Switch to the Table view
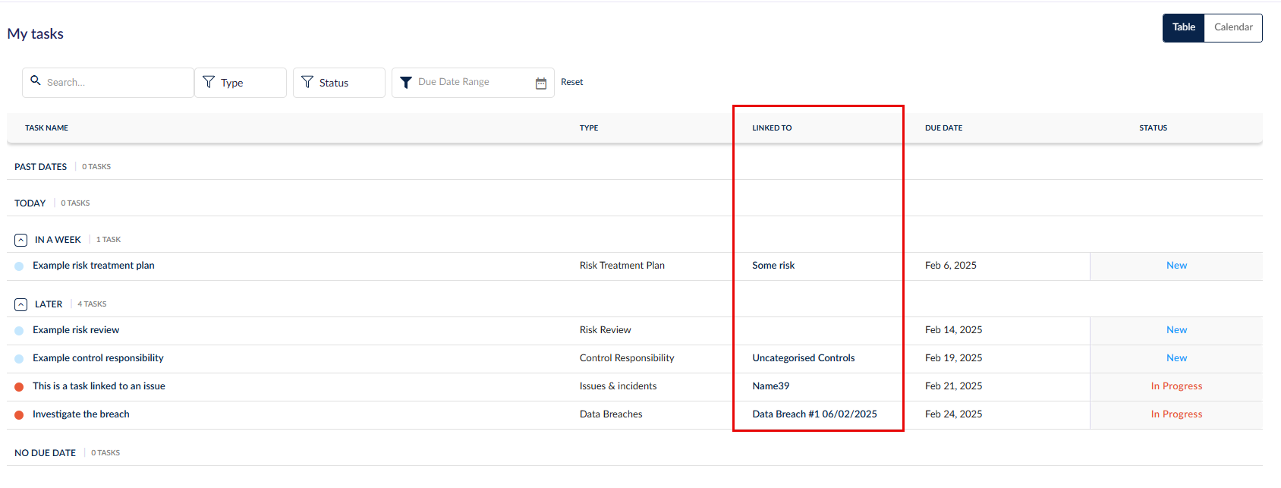1281x488 pixels. [1184, 27]
